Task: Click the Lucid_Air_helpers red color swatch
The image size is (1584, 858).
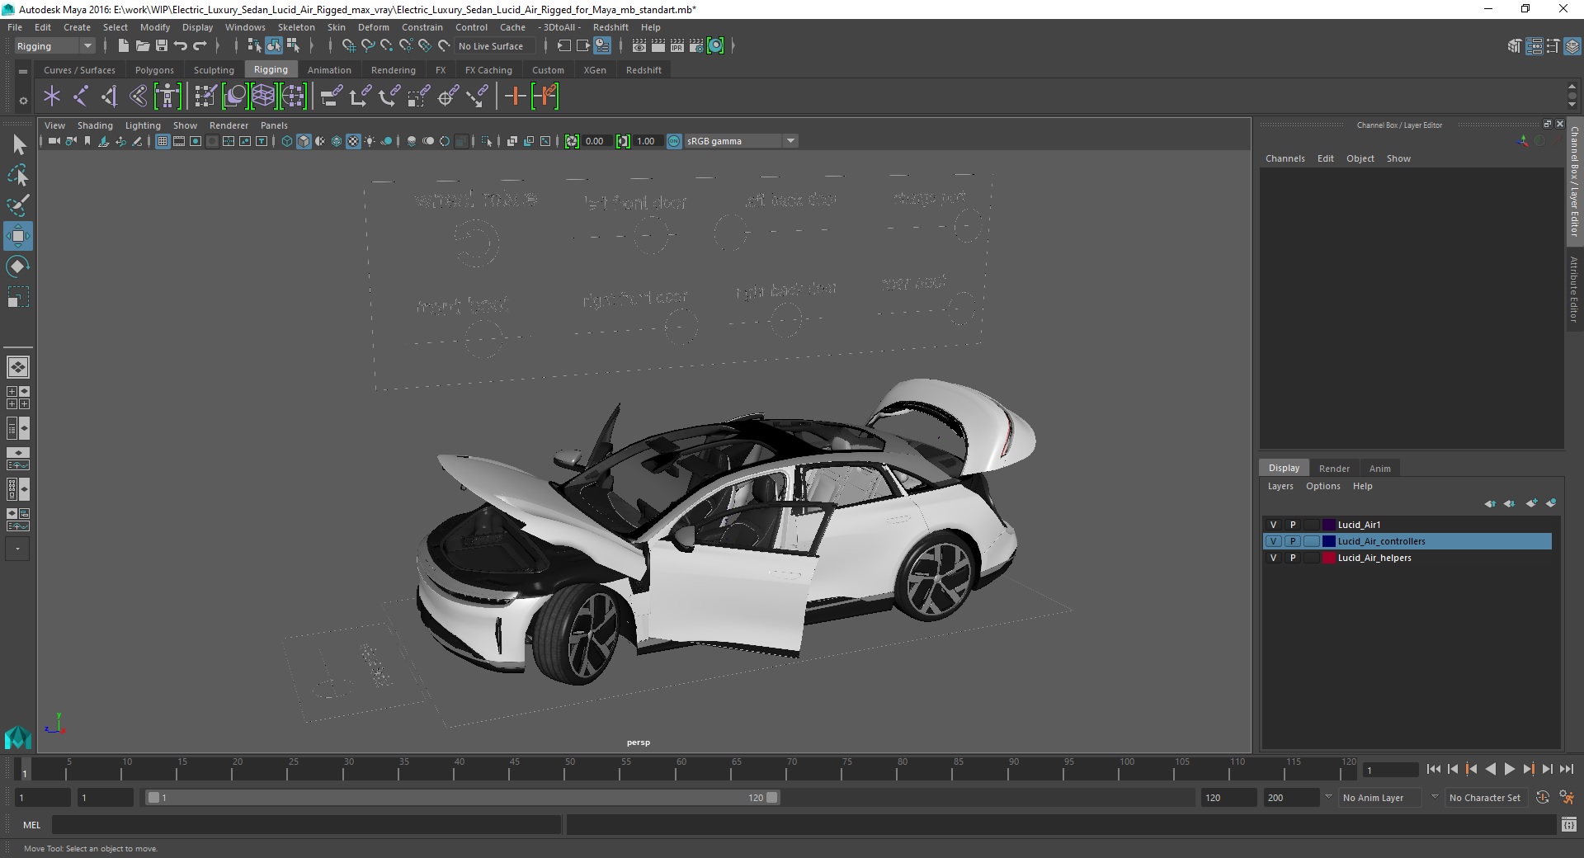Action: [x=1329, y=558]
